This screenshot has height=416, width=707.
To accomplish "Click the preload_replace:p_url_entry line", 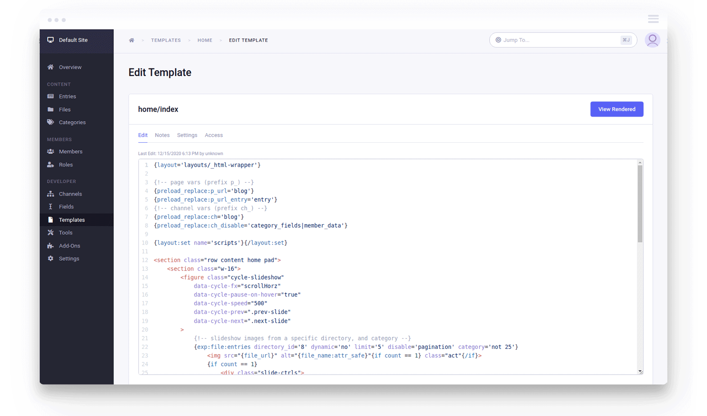I will [216, 199].
